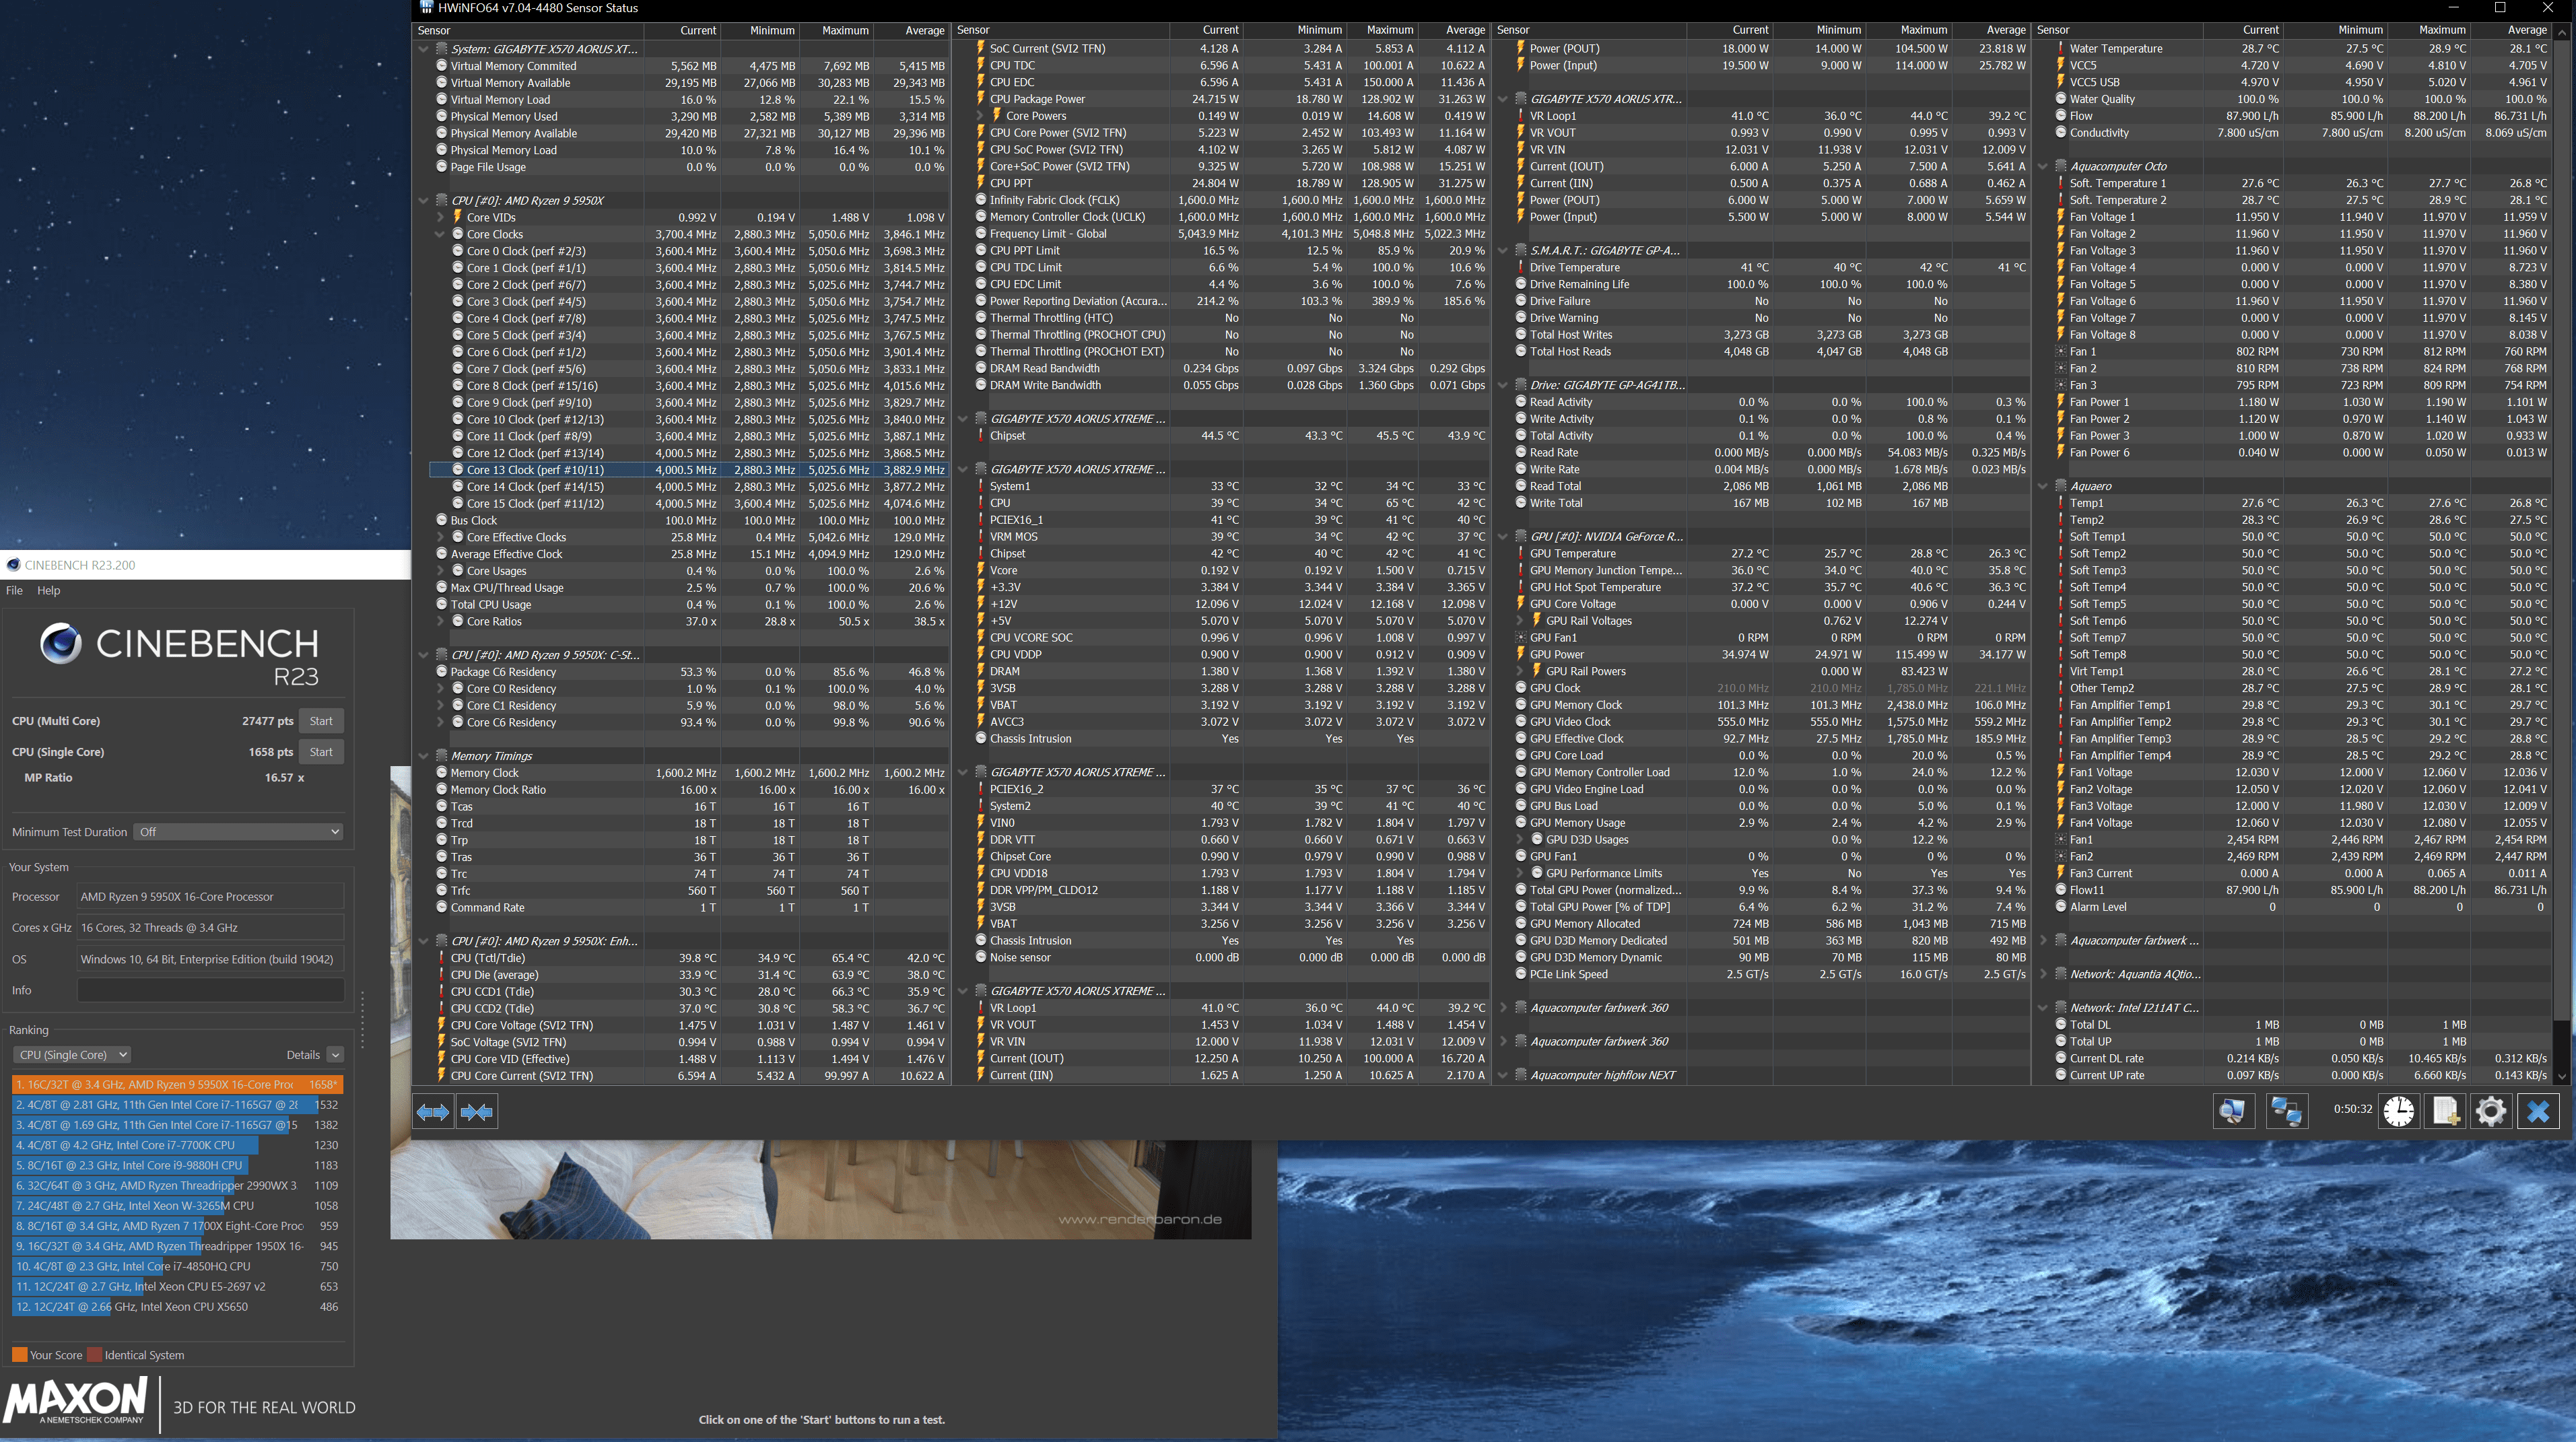Click the Cinebench title bar app icon
Image resolution: width=2576 pixels, height=1442 pixels.
(x=13, y=565)
